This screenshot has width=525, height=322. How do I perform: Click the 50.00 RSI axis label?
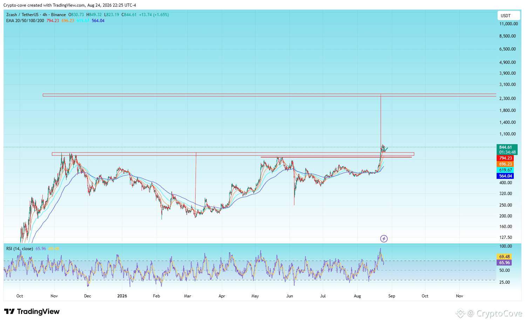[504, 270]
